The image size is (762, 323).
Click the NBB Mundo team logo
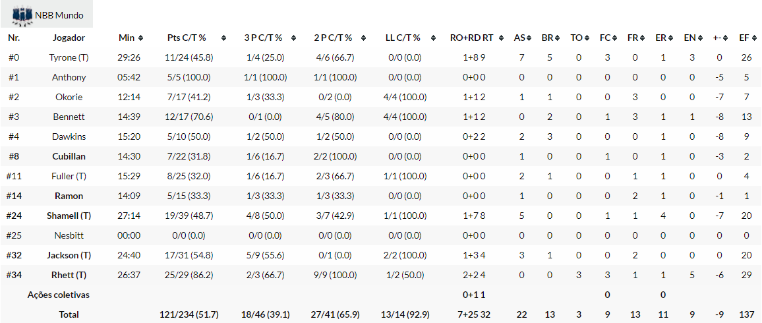22,14
